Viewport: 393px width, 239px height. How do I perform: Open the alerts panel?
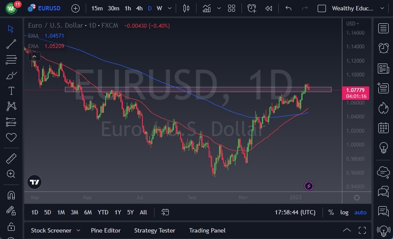click(383, 48)
